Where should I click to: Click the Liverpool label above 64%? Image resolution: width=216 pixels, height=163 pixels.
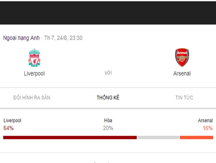12,120
